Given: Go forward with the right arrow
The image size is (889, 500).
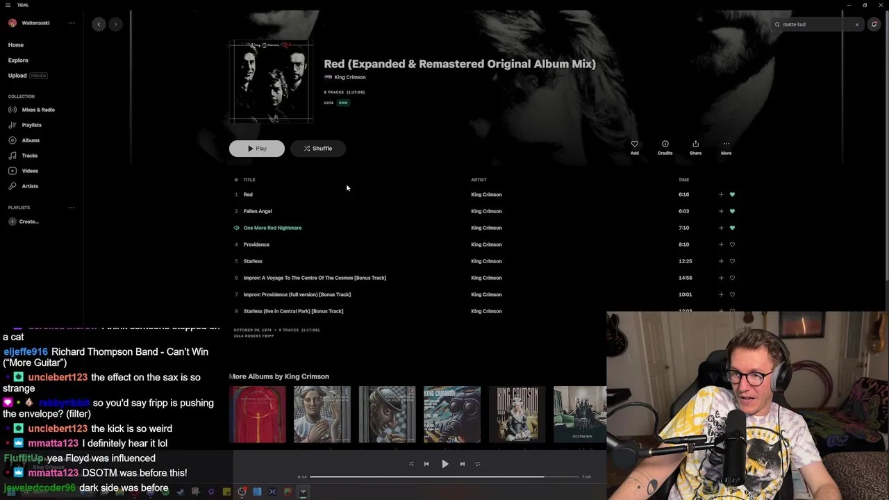Looking at the screenshot, I should (115, 24).
